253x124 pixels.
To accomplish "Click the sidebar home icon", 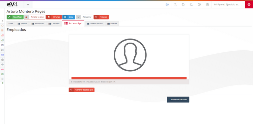I will [2, 26].
